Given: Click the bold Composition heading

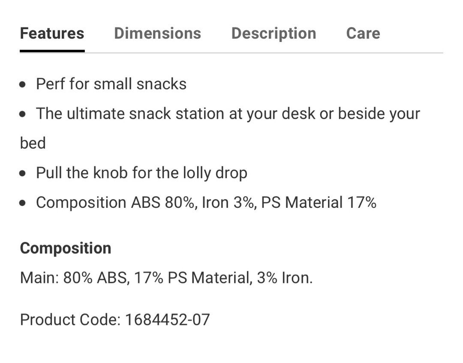Looking at the screenshot, I should [66, 248].
